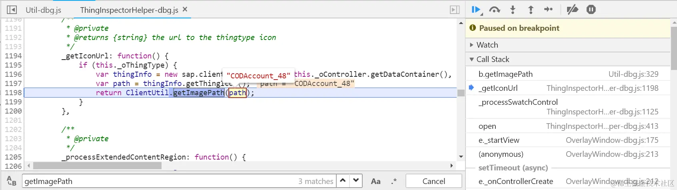The width and height of the screenshot is (677, 190).
Task: Resume script execution
Action: point(476,10)
